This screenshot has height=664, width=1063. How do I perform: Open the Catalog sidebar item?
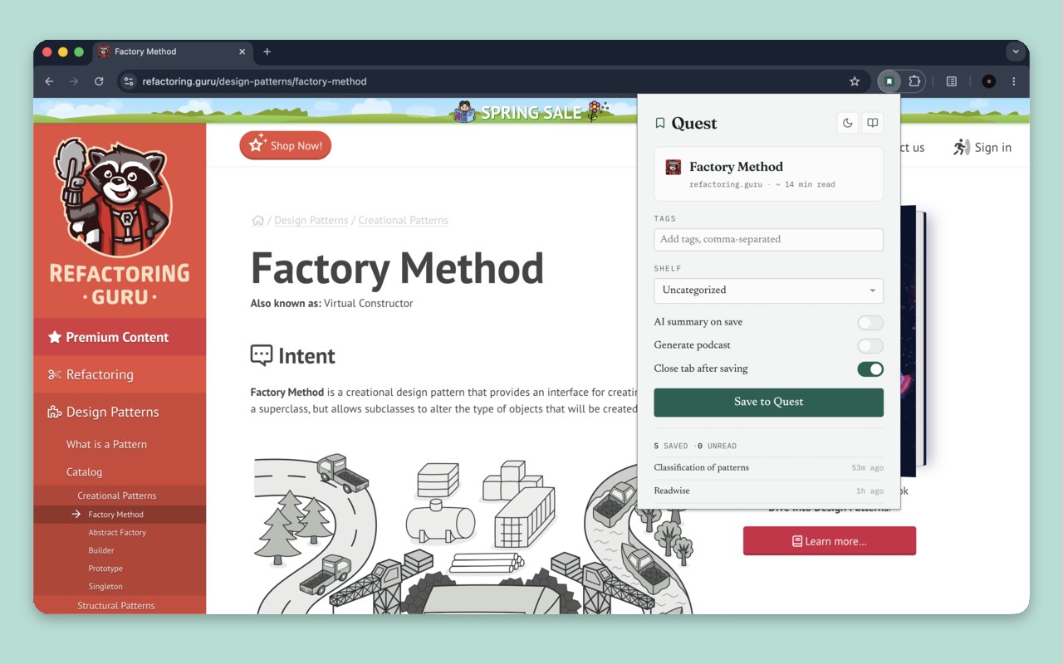[84, 472]
